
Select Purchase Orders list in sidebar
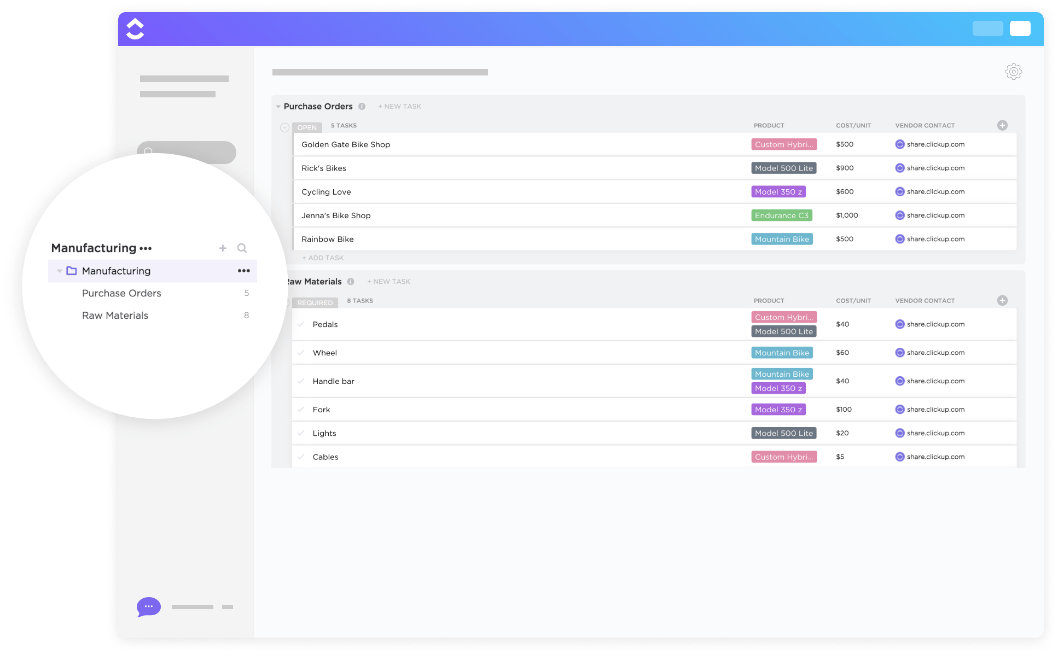123,293
